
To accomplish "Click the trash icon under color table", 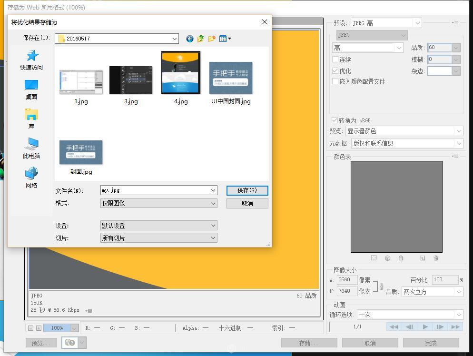I will click(x=436, y=258).
